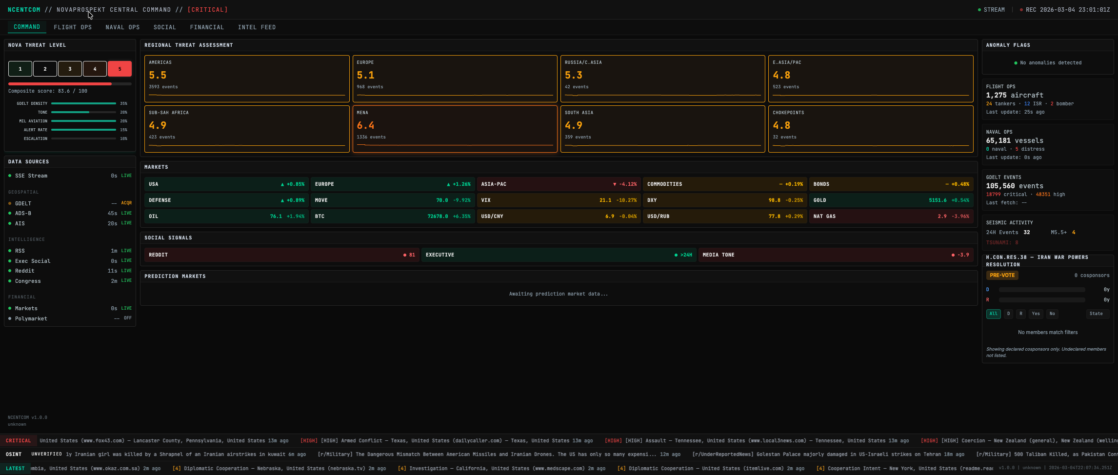The width and height of the screenshot is (1118, 475).
Task: Open the Americas threat card
Action: click(x=247, y=79)
